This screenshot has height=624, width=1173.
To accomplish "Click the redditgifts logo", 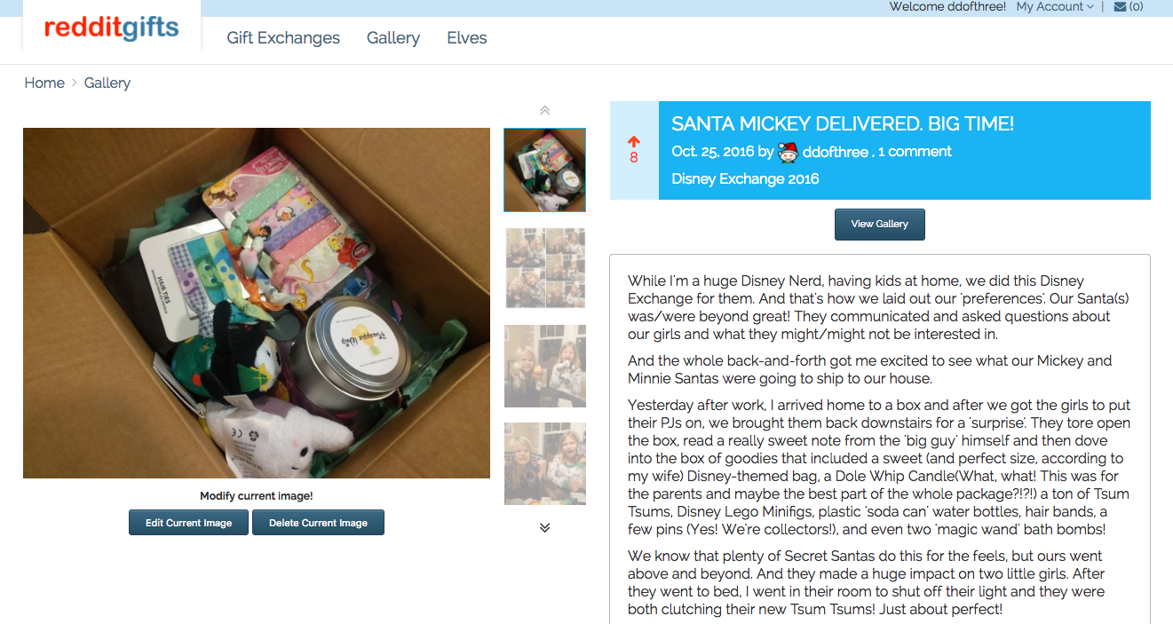I will pyautogui.click(x=112, y=28).
